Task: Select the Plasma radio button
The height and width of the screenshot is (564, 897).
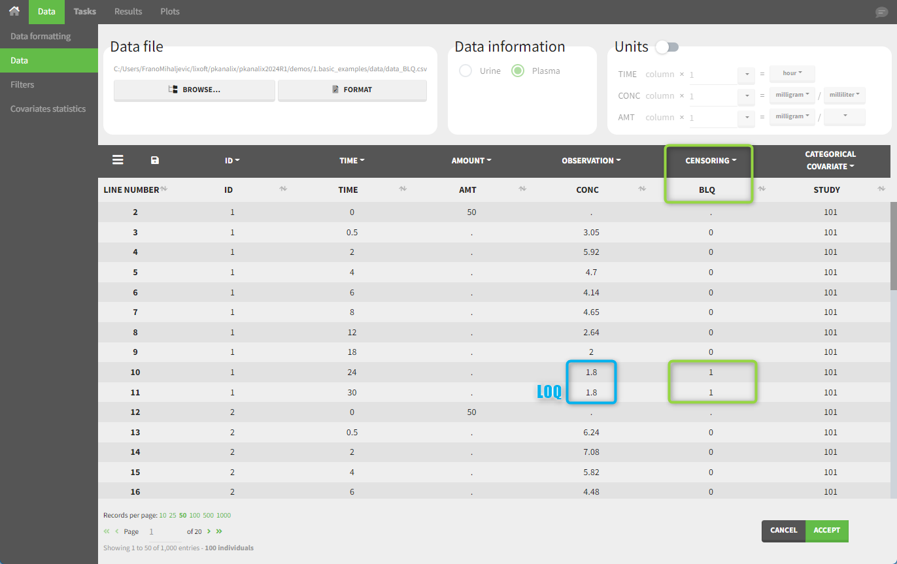Action: click(x=518, y=71)
